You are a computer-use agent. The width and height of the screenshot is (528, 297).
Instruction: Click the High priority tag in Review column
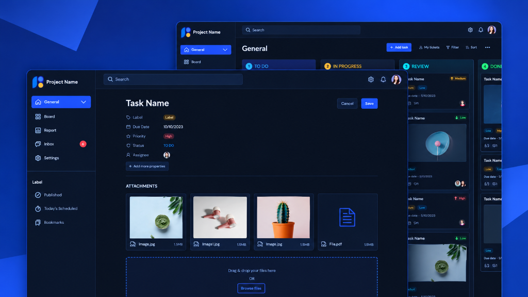[x=459, y=199]
